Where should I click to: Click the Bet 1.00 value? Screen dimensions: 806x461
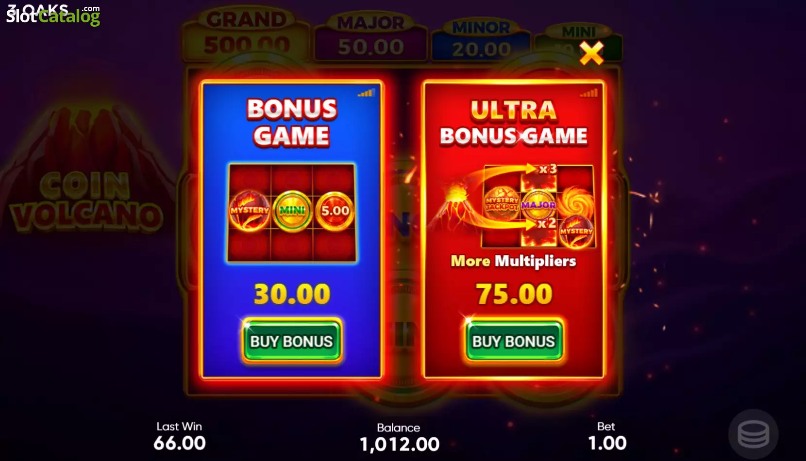[607, 443]
